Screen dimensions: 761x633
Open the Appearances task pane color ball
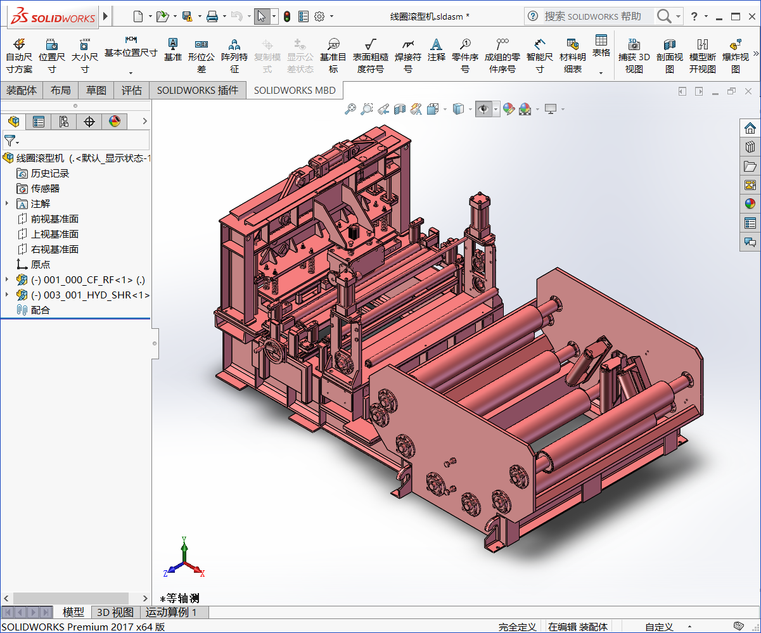pyautogui.click(x=750, y=203)
